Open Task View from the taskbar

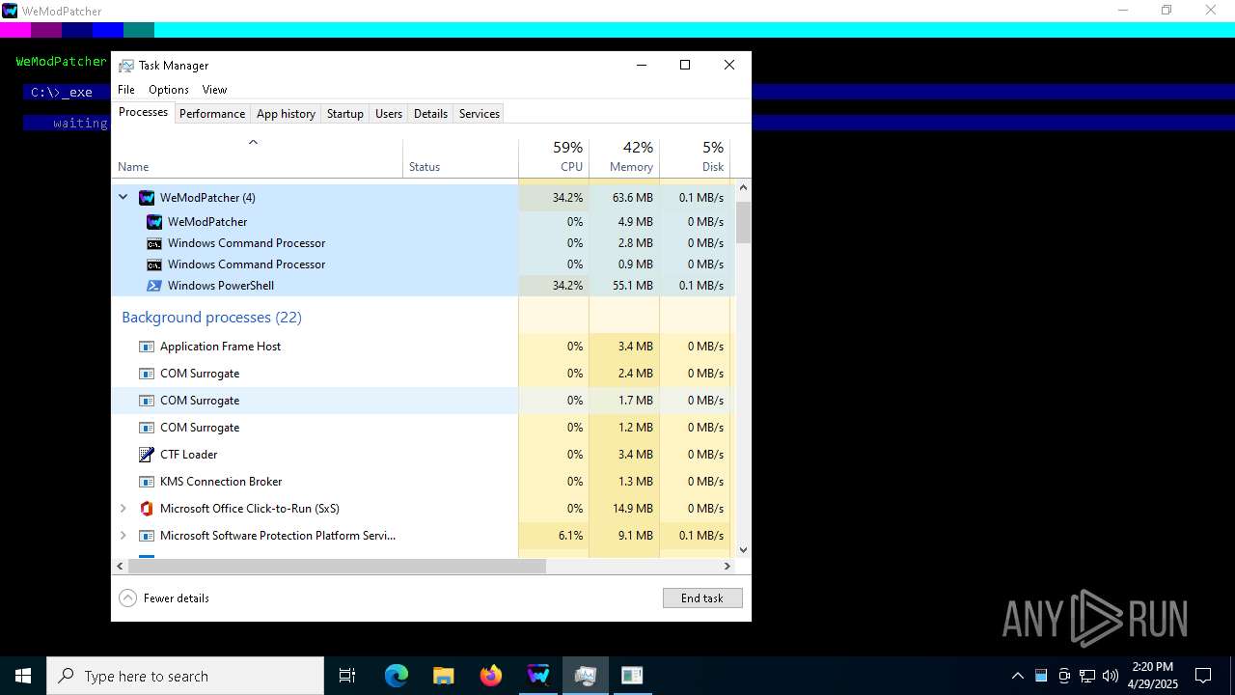tap(347, 676)
